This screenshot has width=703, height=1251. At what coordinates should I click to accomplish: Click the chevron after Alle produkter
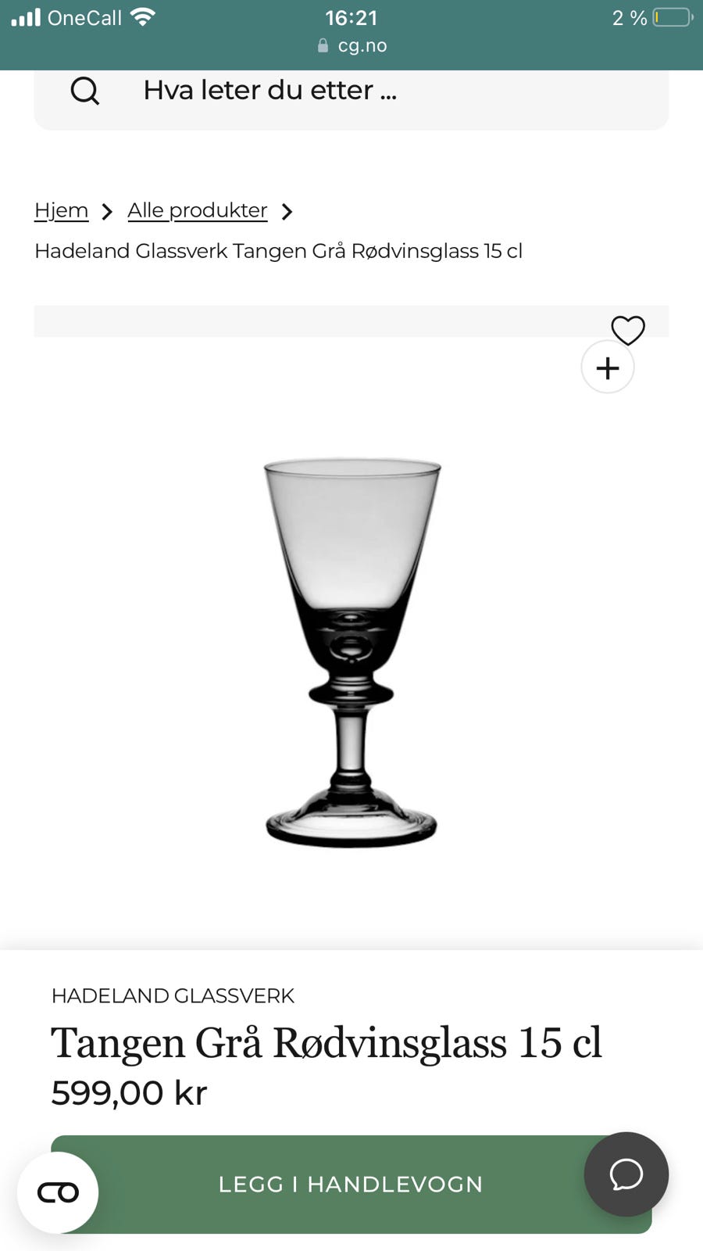click(x=287, y=212)
